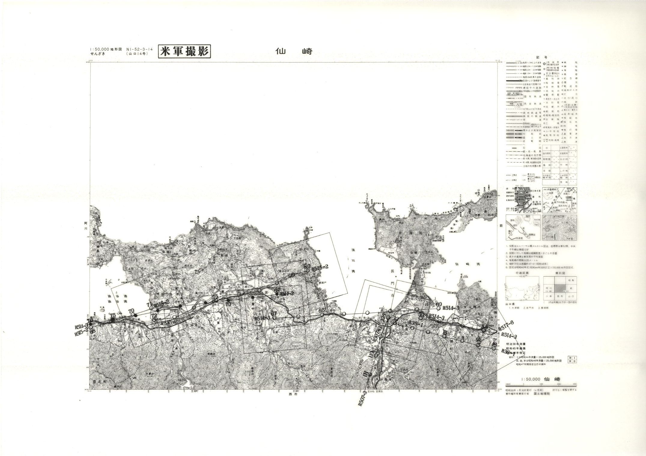Click the shaded center cell of index map
646x456 pixels.
coord(560,288)
